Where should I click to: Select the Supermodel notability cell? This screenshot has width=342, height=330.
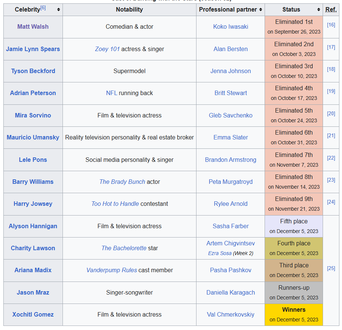tap(130, 71)
